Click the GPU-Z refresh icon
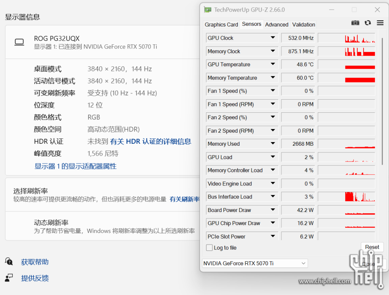389x295 pixels. [x=368, y=23]
